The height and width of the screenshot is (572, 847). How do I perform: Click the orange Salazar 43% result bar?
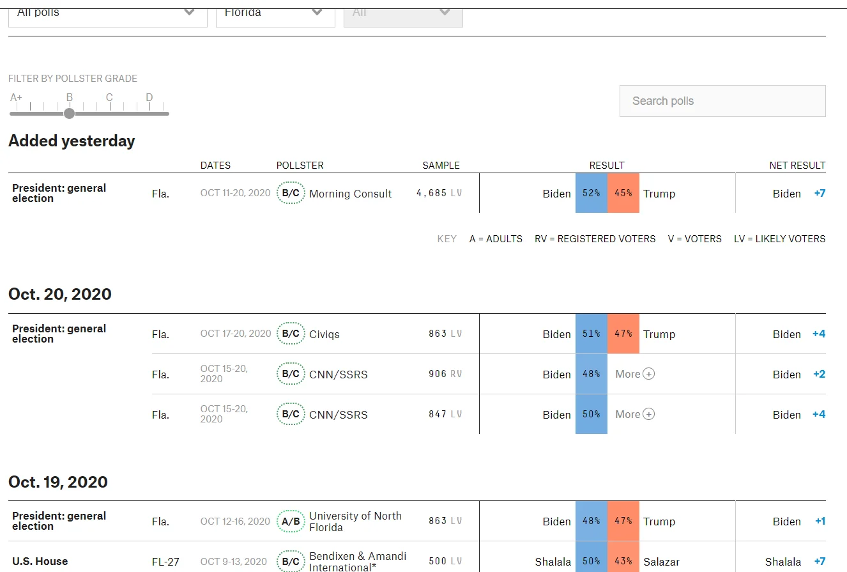[623, 561]
